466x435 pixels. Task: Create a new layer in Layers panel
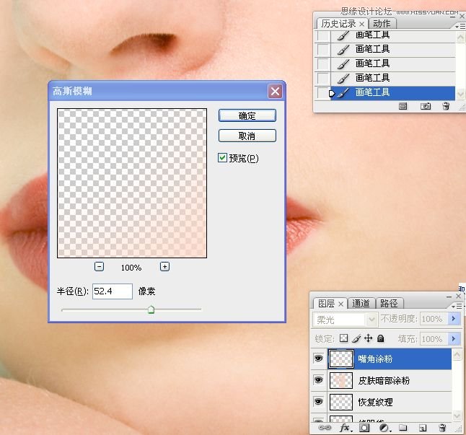(x=422, y=428)
